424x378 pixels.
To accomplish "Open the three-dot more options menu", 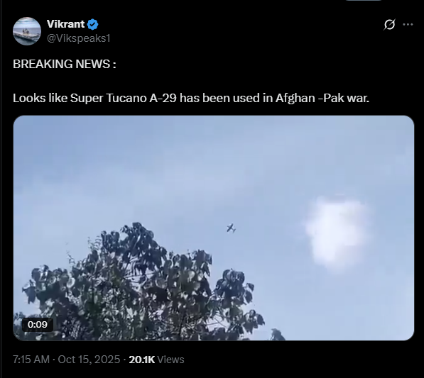I will (408, 25).
